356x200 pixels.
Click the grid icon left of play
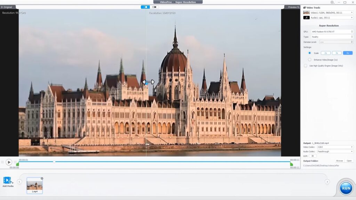(2, 162)
